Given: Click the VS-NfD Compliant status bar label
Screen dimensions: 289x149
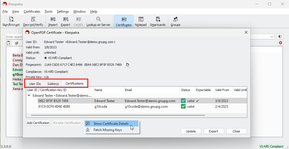Looking at the screenshot, I should [271, 146].
